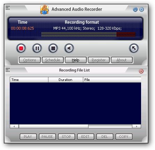Close file list with red power icon
Image resolution: width=155 pixels, height=150 pixels.
(x=141, y=71)
